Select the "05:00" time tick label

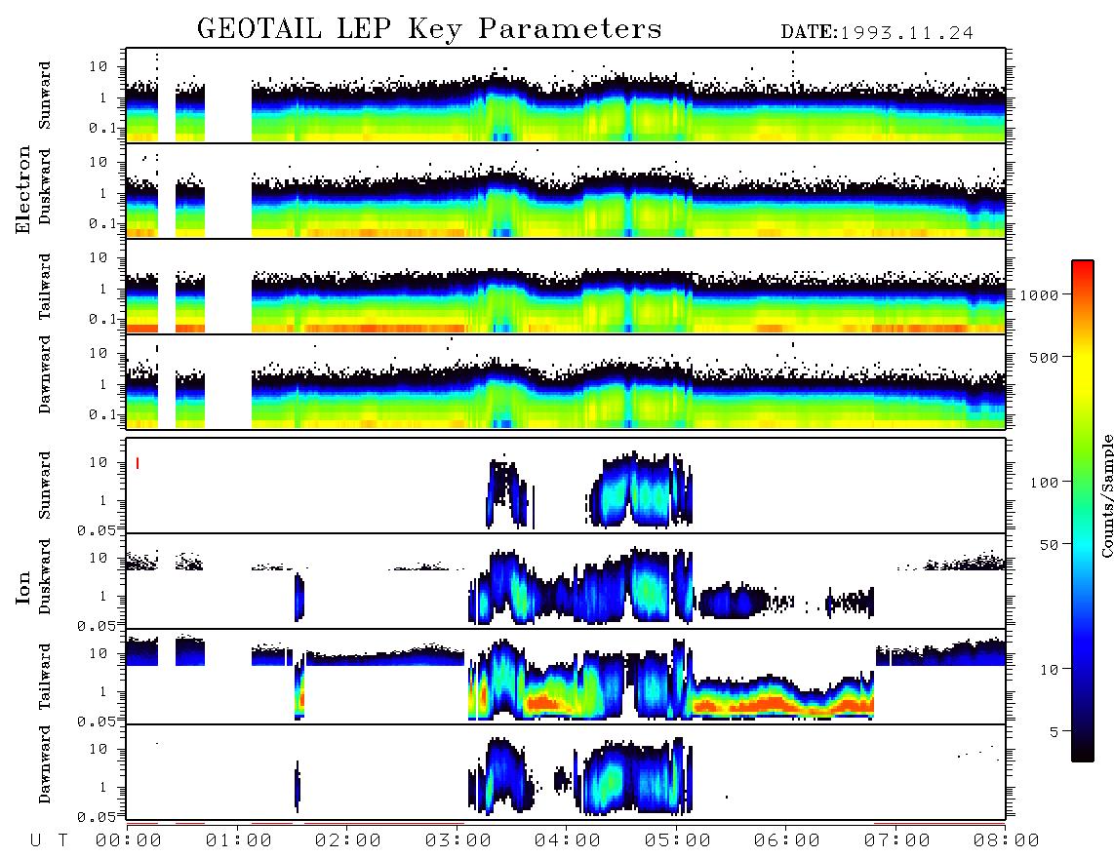678,840
